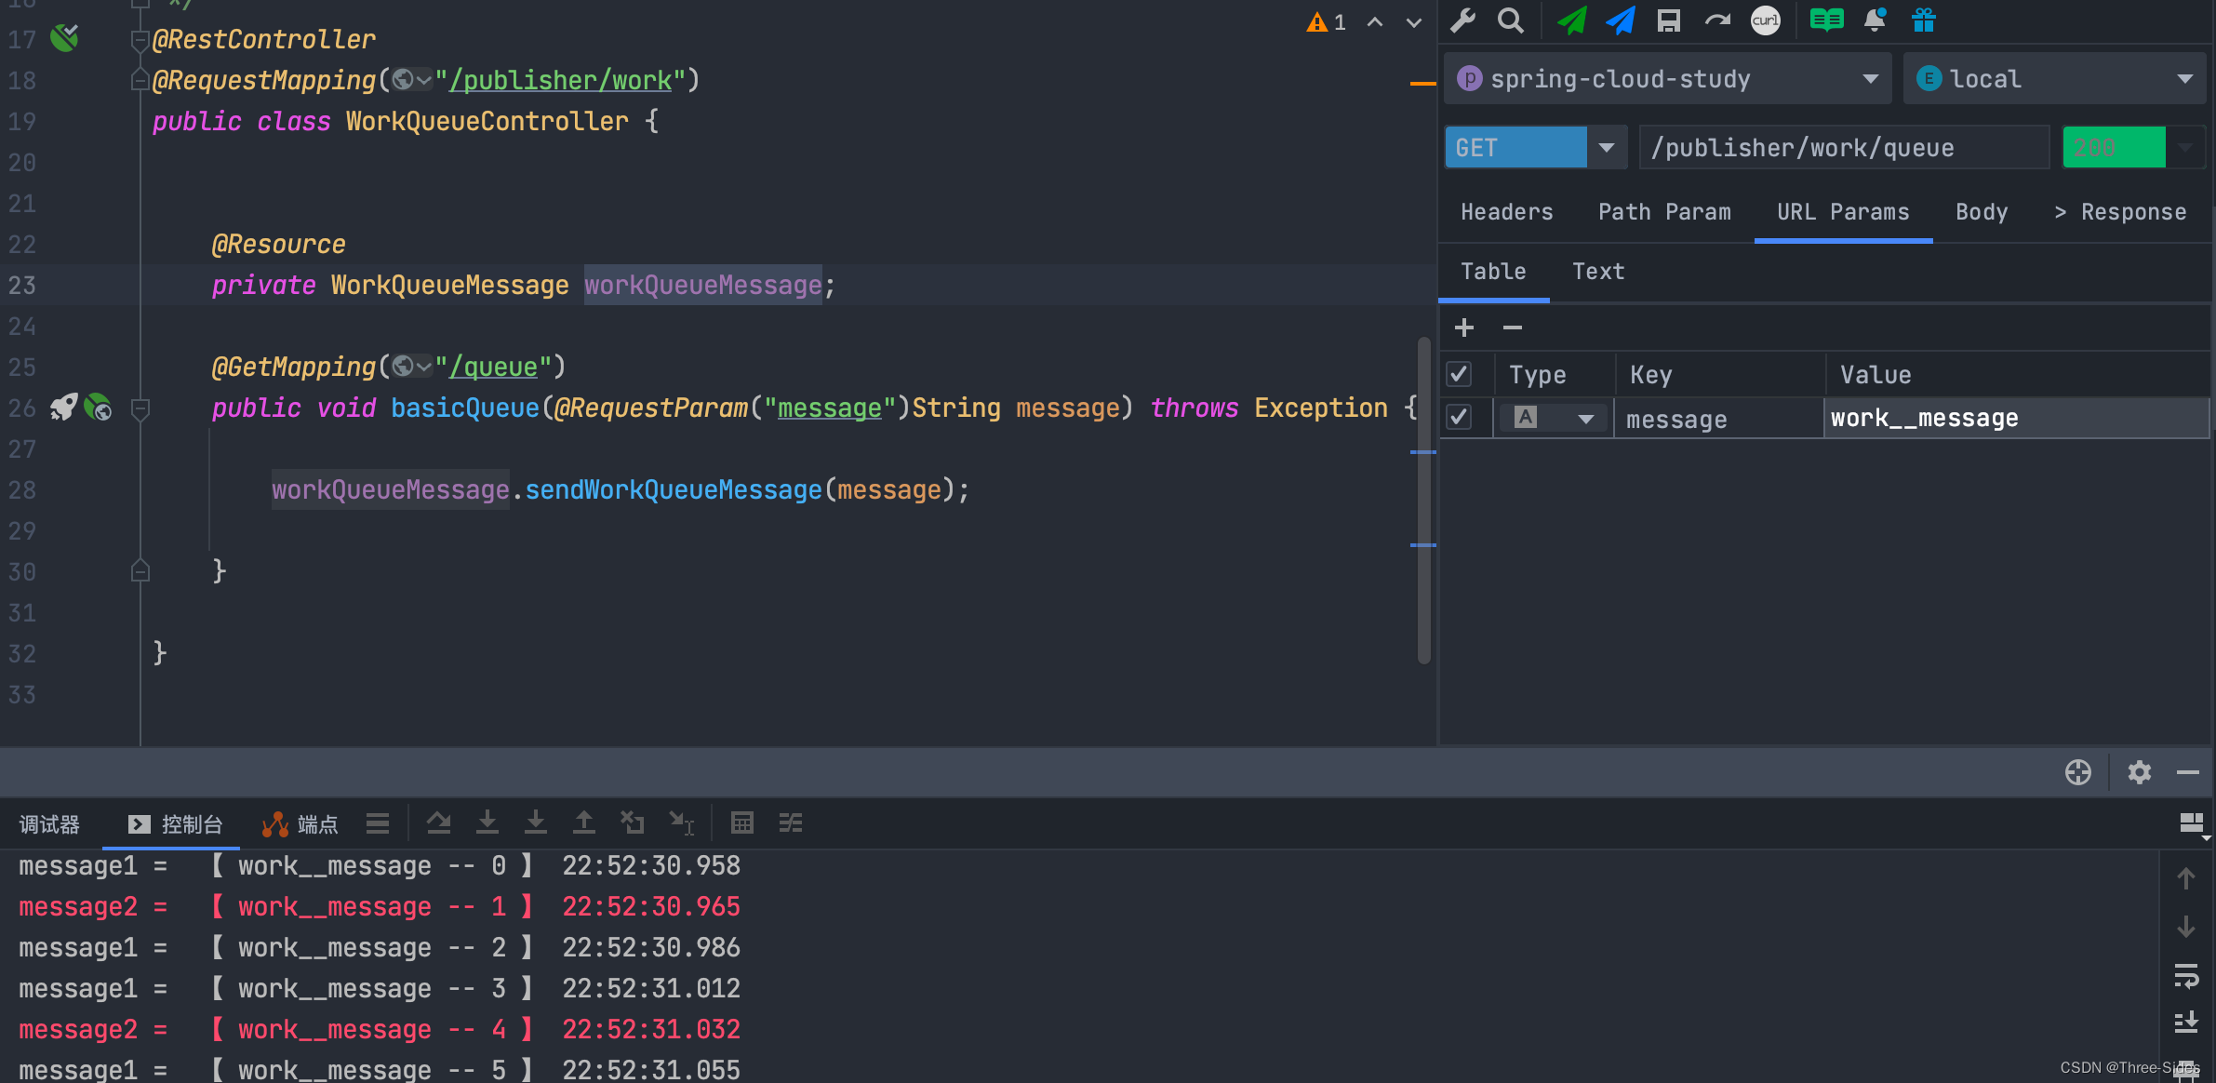Viewport: 2216px width, 1083px height.
Task: Click Spring bean gutter icon at line 17
Action: click(64, 38)
